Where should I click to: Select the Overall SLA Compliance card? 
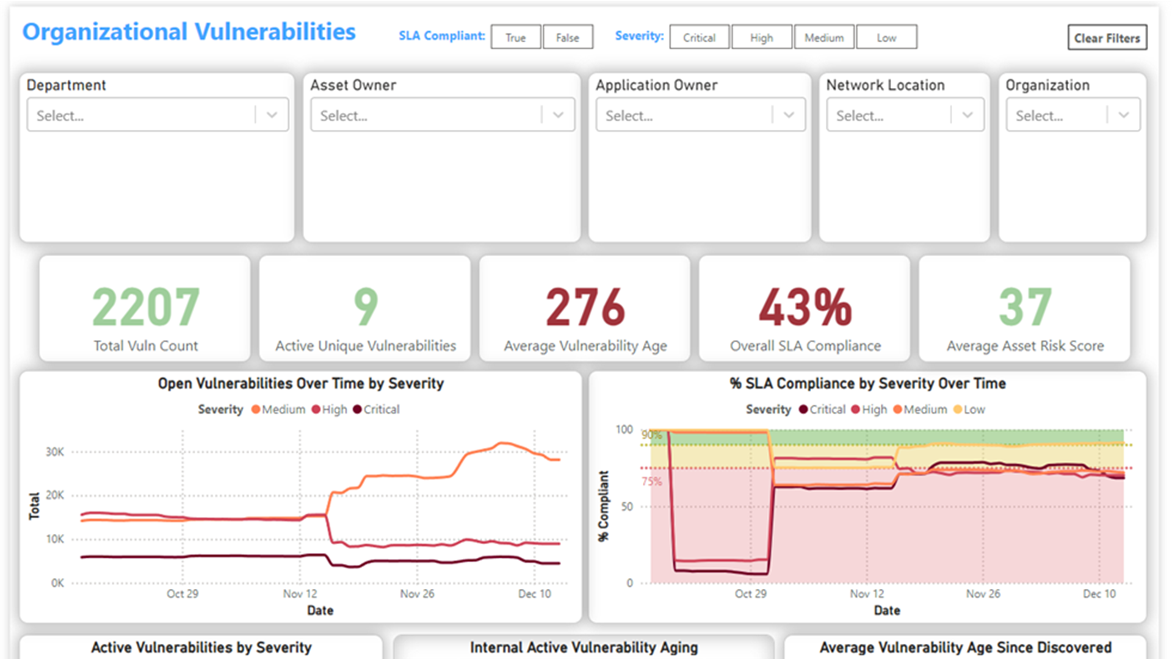805,309
